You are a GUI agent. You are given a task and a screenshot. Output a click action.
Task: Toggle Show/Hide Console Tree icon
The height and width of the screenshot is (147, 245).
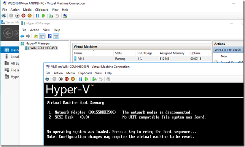pos(42,37)
